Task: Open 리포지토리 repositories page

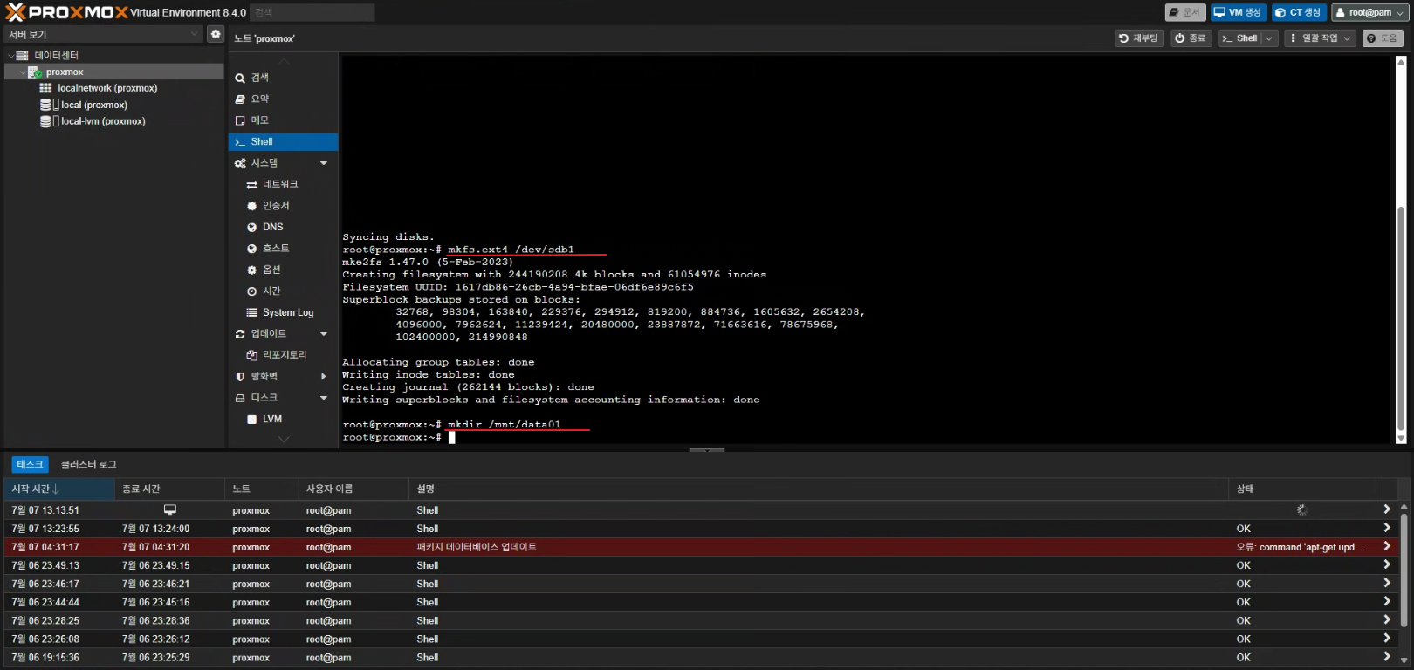Action: click(283, 355)
